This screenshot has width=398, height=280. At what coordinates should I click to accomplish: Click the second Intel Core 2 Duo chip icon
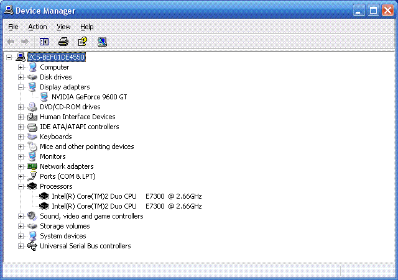pyautogui.click(x=44, y=206)
